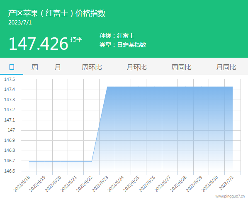Open the 月环比 tab
Screen dimensions: 248x200
coord(137,67)
